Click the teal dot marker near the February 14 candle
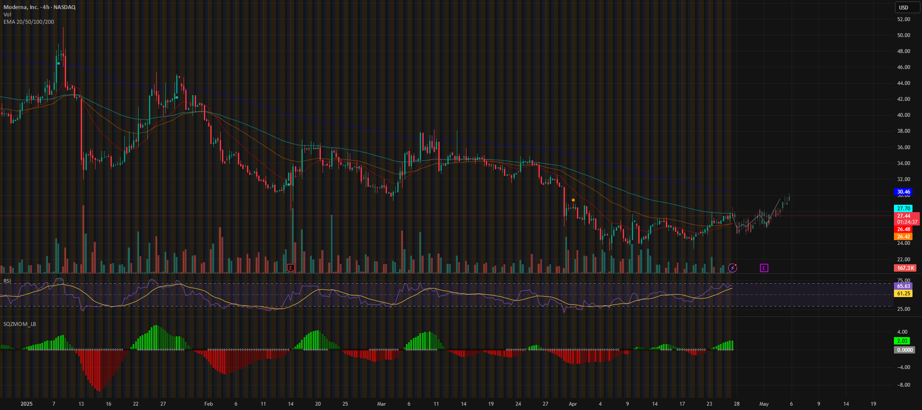922x410 pixels. pyautogui.click(x=288, y=185)
